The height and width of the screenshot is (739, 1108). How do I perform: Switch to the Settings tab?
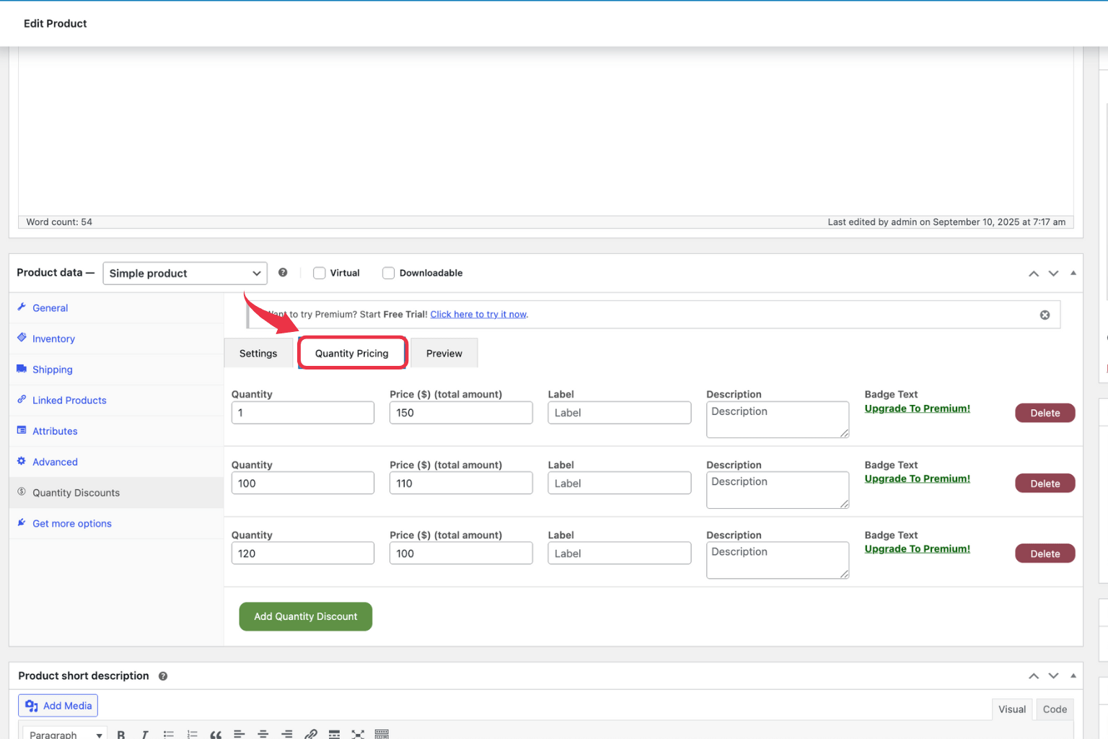tap(258, 354)
